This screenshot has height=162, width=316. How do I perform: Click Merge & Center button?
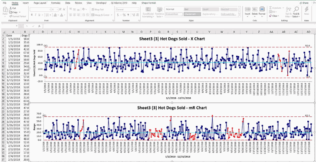tap(100, 15)
